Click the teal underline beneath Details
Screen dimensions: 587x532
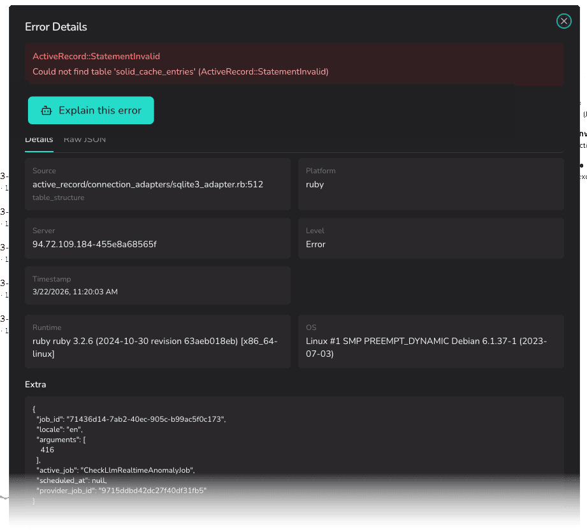point(39,151)
